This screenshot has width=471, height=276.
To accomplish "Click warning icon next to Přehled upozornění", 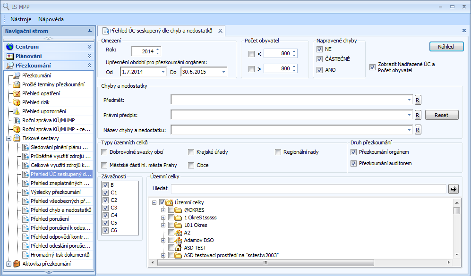I will pos(17,112).
